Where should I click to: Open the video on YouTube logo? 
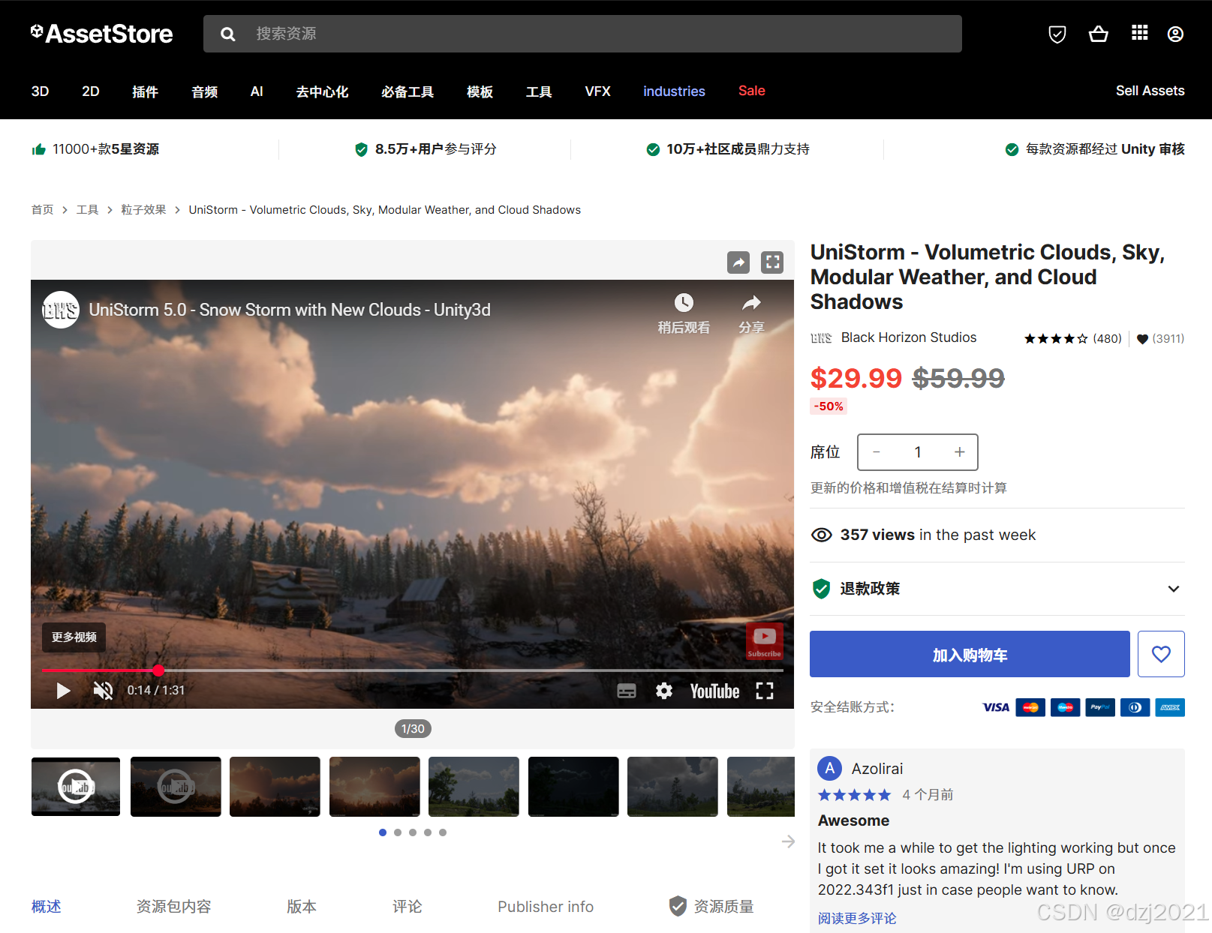pyautogui.click(x=714, y=691)
